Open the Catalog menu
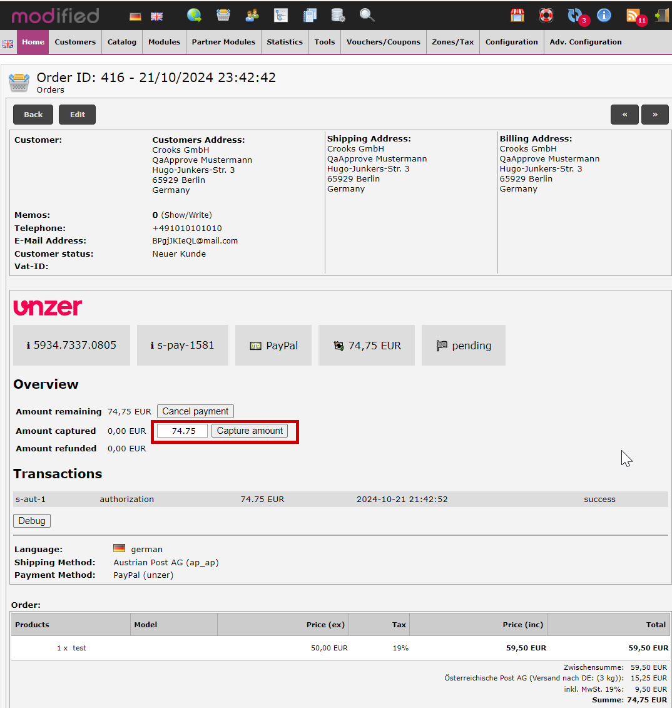Screen dimensions: 672x708 pyautogui.click(x=122, y=42)
